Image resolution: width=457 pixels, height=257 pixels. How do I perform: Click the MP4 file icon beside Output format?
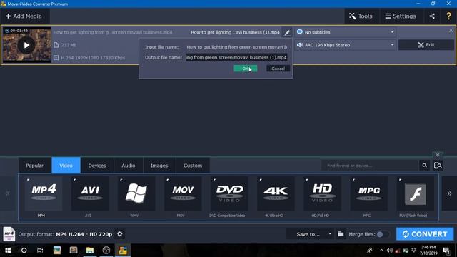[9, 234]
